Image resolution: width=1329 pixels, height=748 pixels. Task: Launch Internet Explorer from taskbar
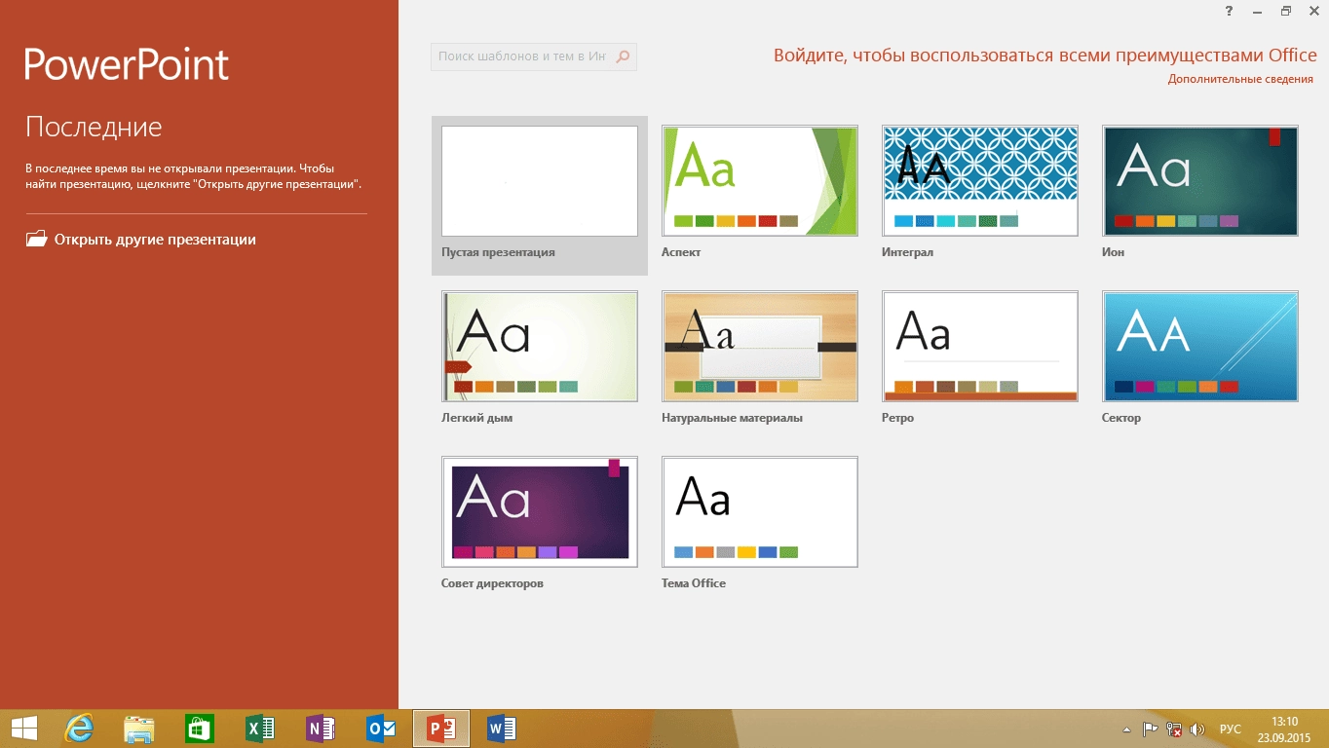click(79, 729)
